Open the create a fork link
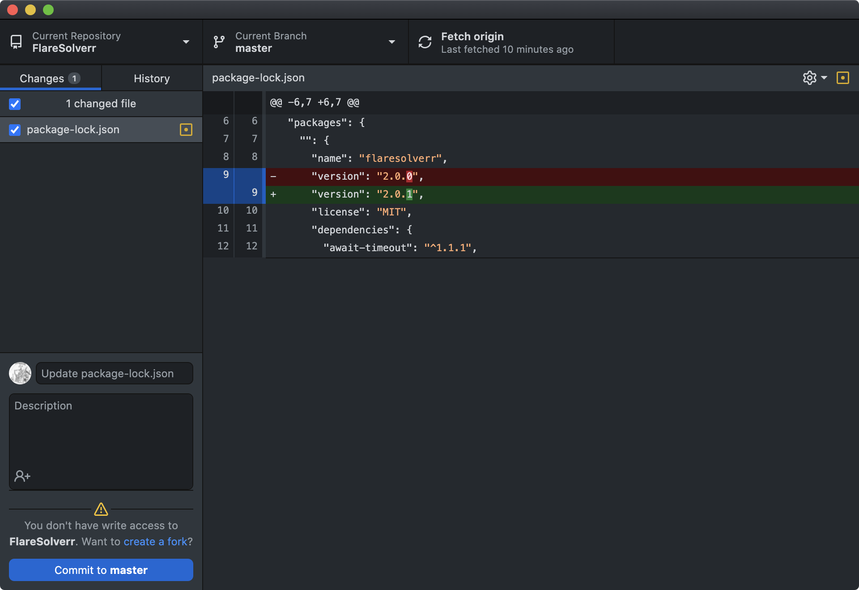This screenshot has width=859, height=590. click(x=154, y=542)
